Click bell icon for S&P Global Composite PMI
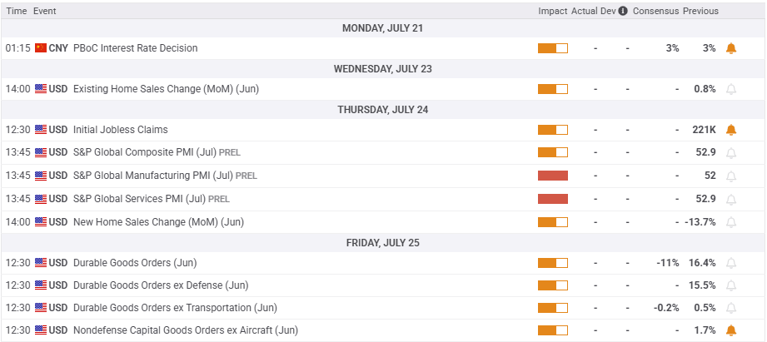 731,153
